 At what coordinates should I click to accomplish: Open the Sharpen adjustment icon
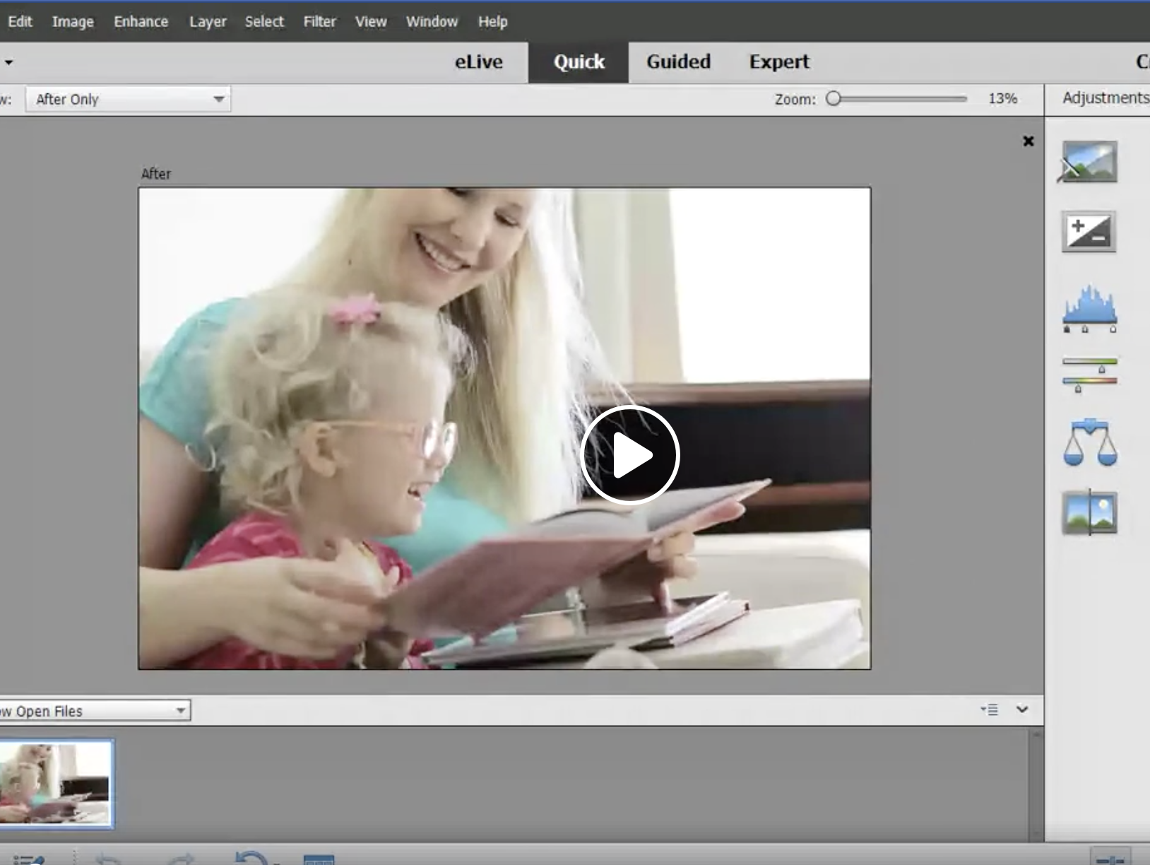pos(1089,512)
